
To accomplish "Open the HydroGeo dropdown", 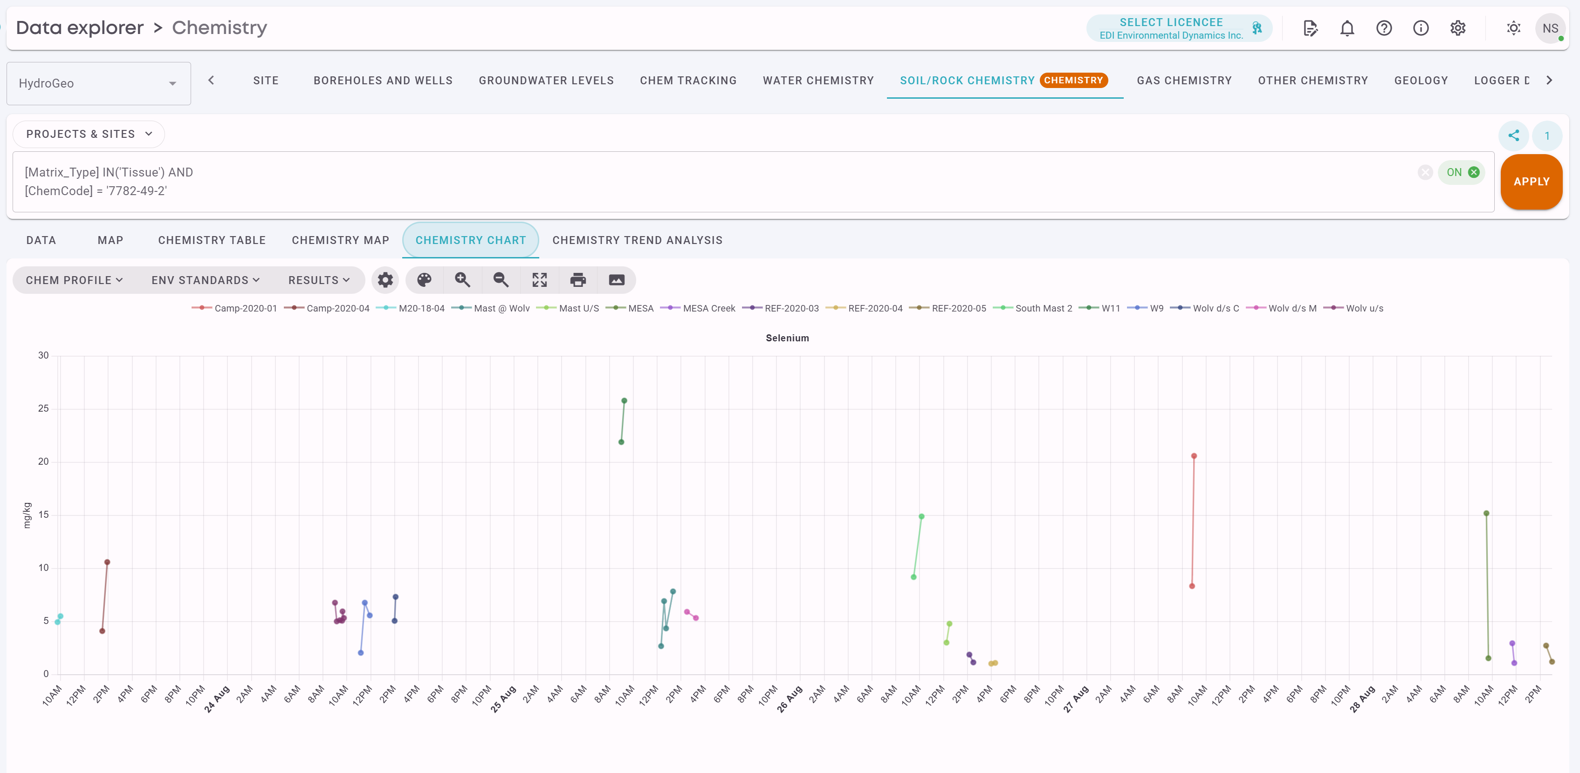I will point(98,83).
